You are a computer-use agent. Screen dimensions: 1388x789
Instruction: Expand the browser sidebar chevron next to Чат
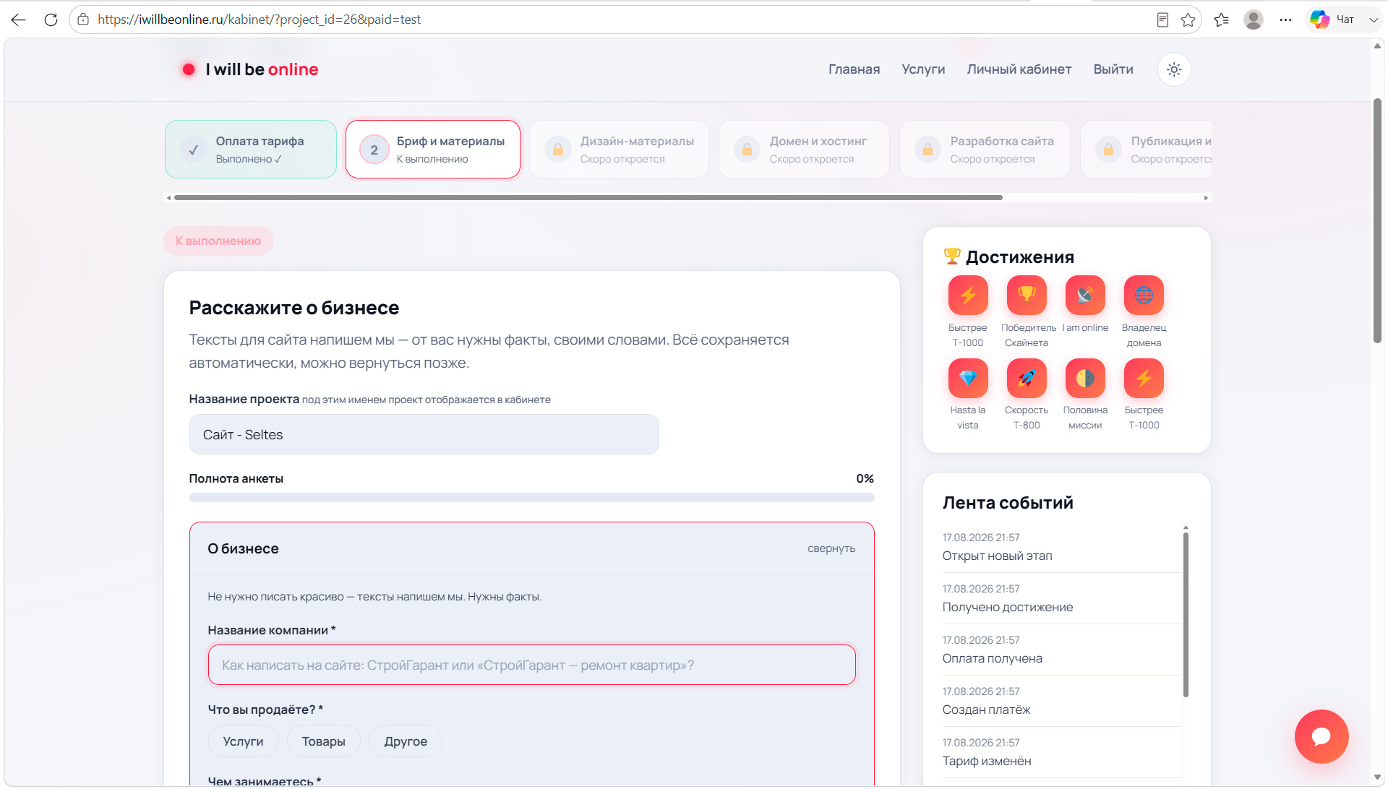pos(1373,20)
